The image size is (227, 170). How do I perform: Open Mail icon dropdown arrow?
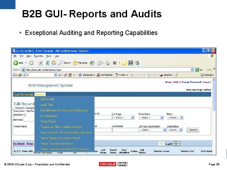(103, 63)
